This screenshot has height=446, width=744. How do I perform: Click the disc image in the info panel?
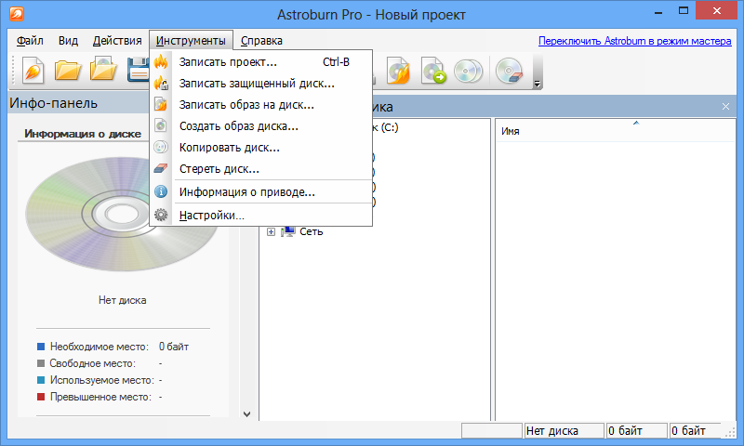point(121,214)
